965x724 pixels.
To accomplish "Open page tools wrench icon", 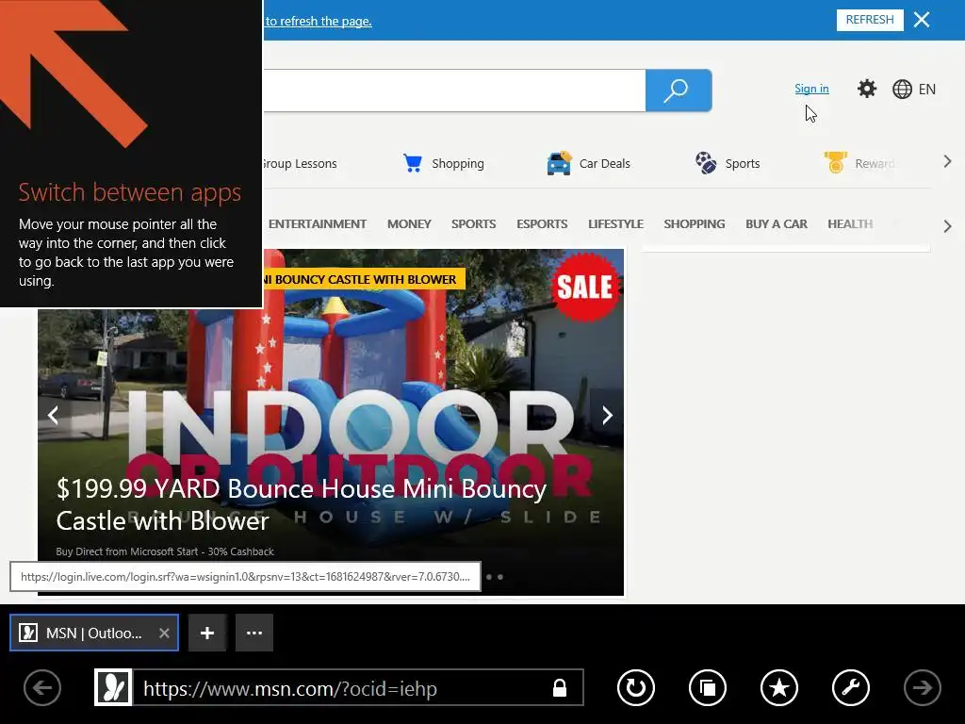I will click(851, 687).
